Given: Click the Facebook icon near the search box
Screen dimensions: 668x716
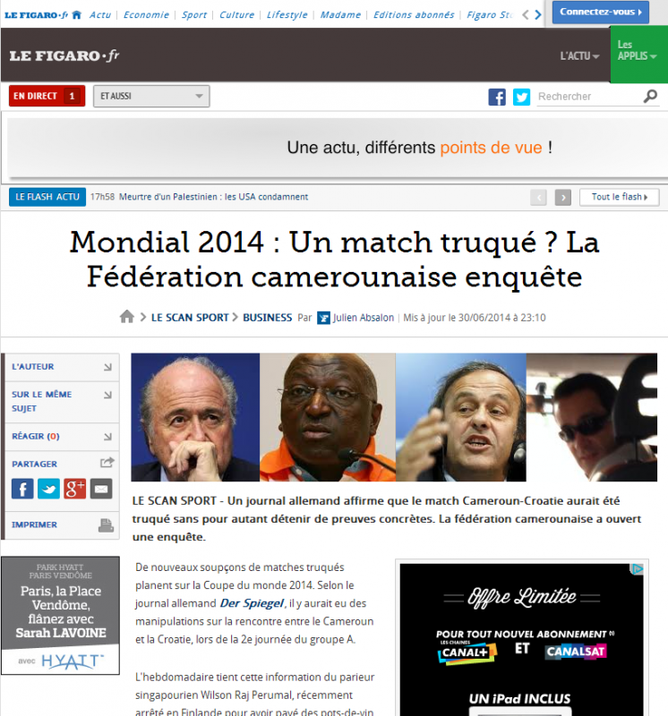Looking at the screenshot, I should 497,97.
